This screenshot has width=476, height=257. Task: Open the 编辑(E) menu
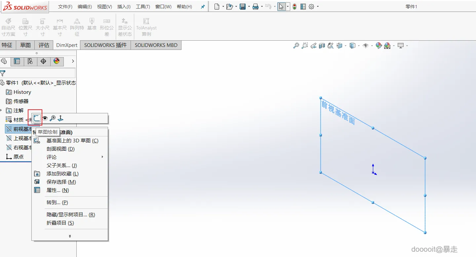85,7
